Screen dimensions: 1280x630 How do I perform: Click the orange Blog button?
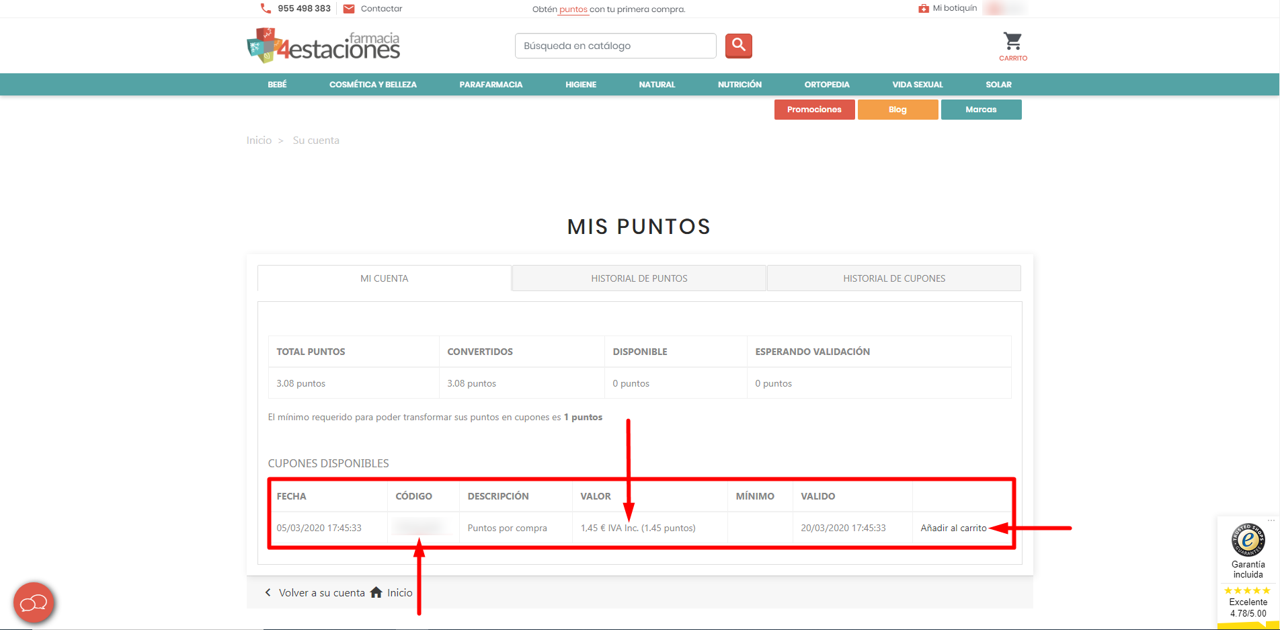[x=897, y=110]
